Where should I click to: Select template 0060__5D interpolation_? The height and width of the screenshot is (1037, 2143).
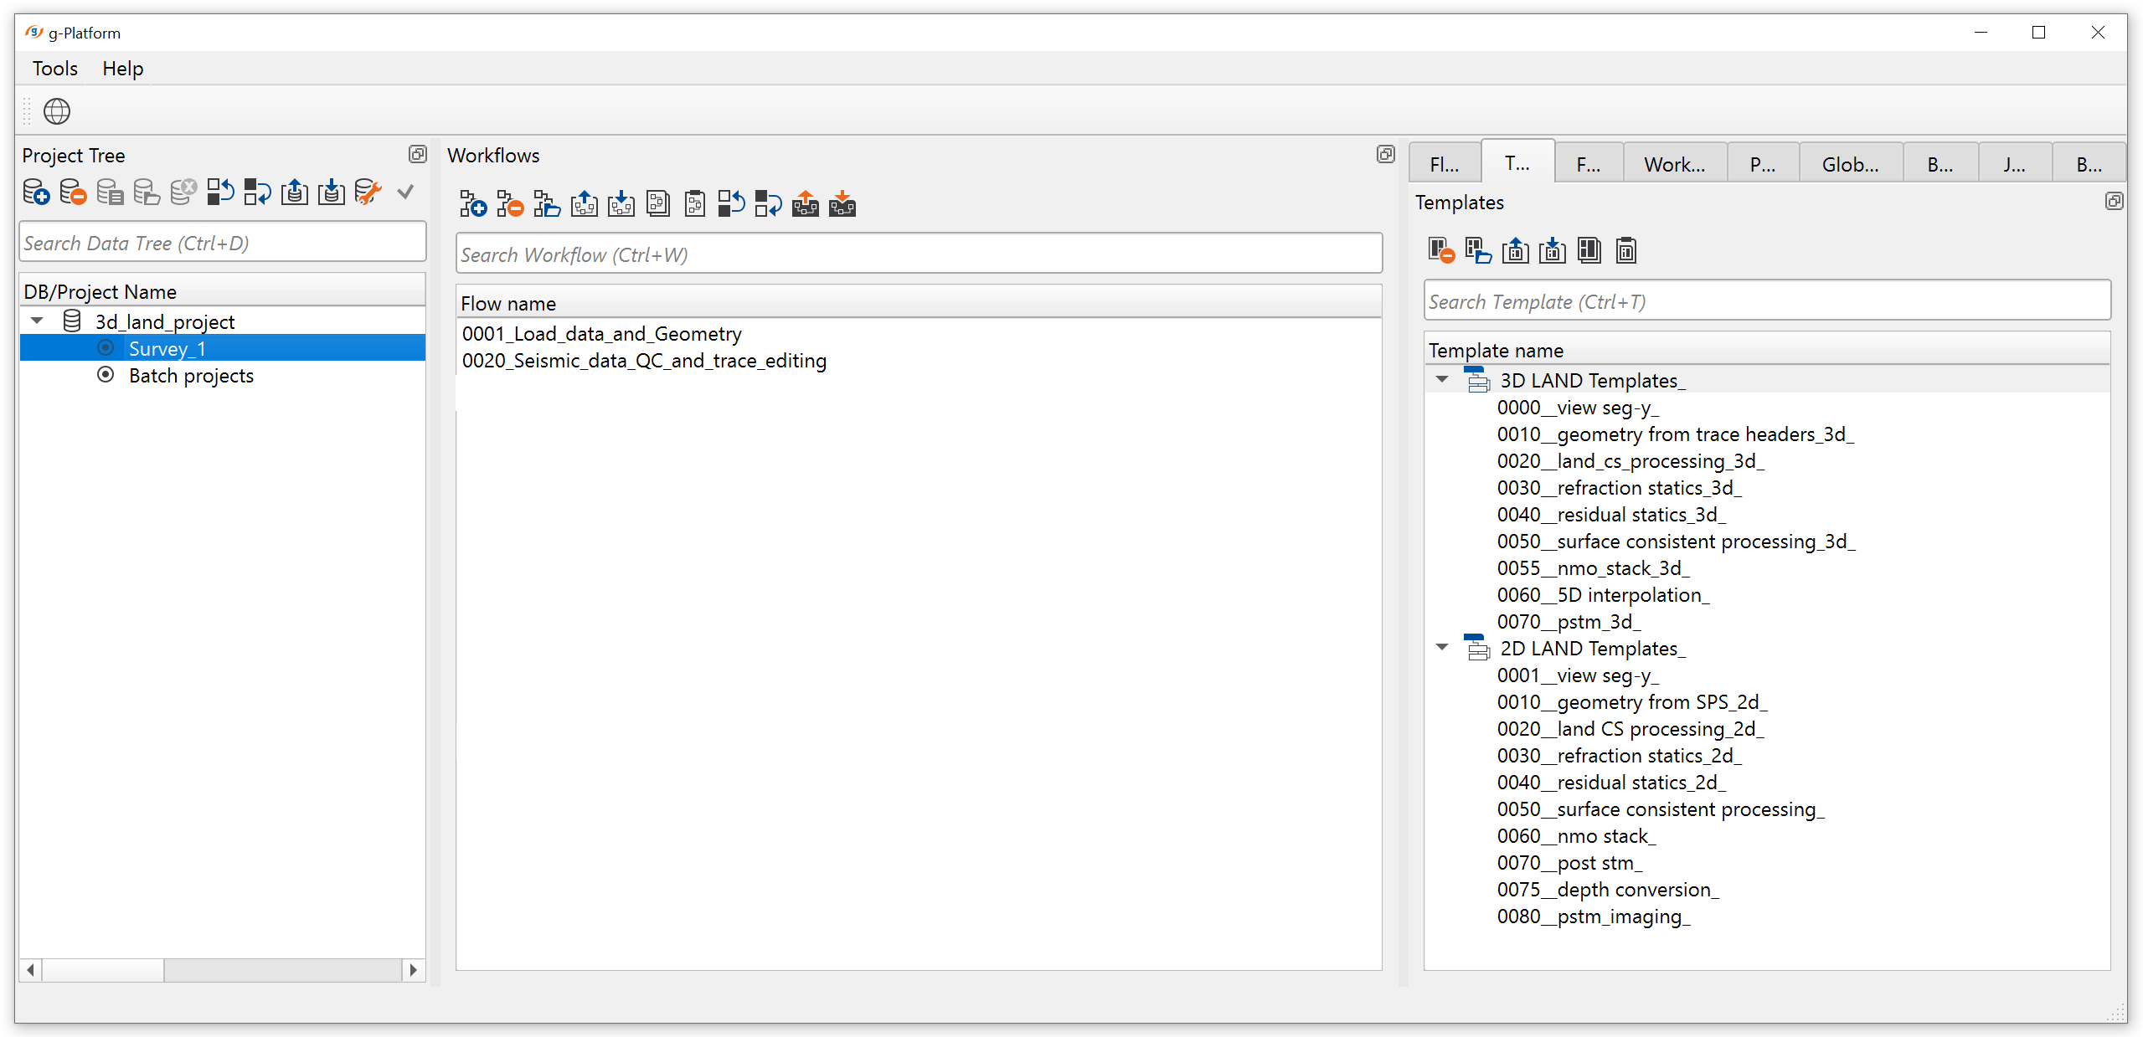pos(1603,595)
